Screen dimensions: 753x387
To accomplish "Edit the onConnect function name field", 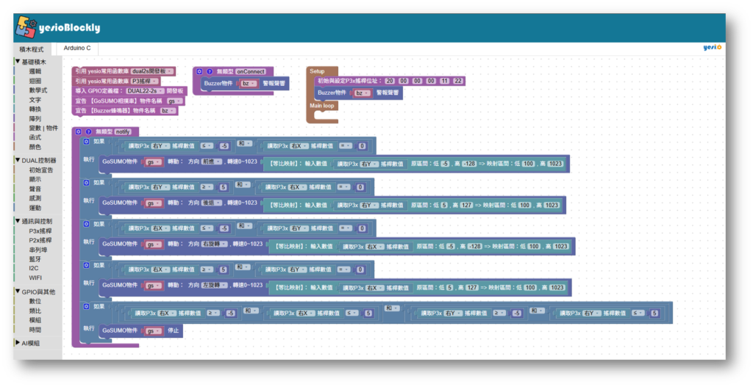I will (x=251, y=71).
